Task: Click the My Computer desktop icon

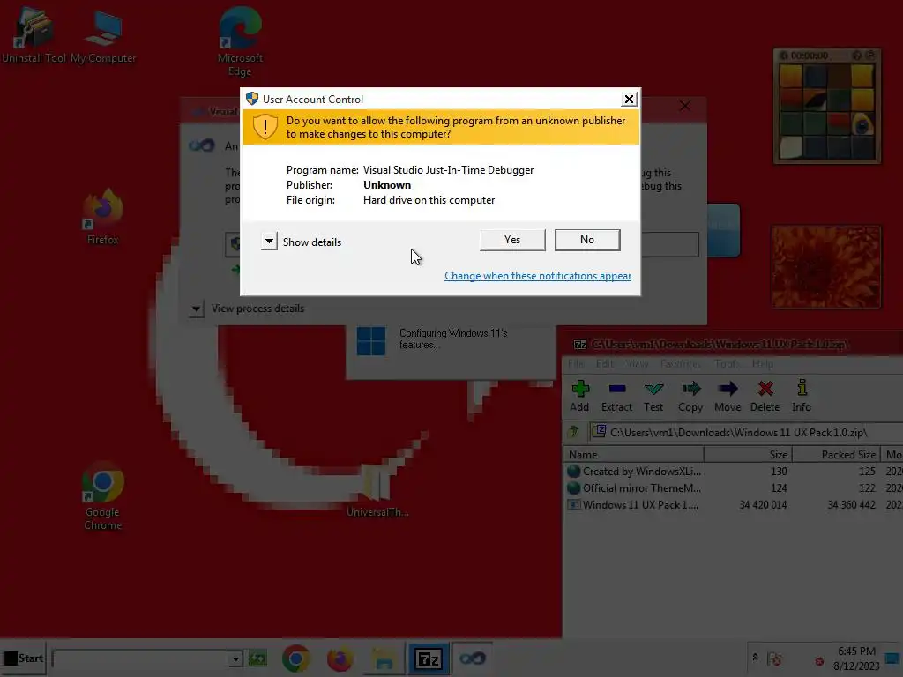Action: pyautogui.click(x=103, y=35)
